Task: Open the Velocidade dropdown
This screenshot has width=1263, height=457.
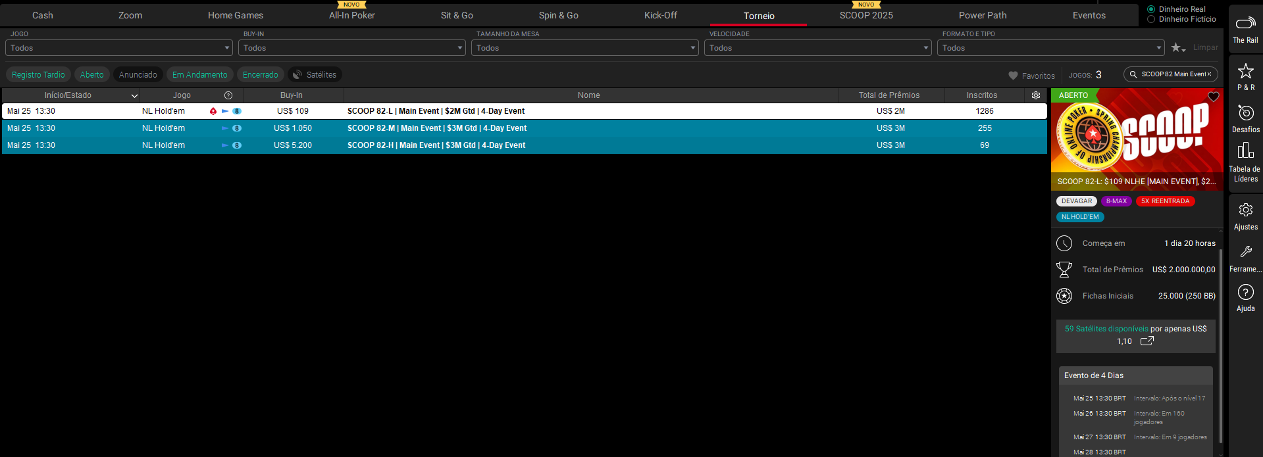Action: click(818, 48)
